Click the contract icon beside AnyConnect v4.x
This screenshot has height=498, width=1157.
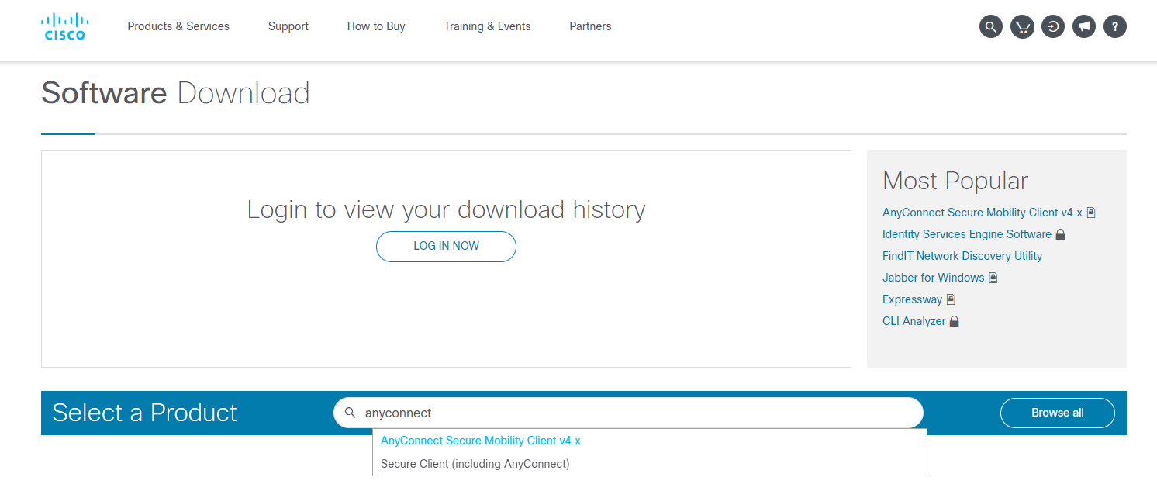click(1091, 213)
